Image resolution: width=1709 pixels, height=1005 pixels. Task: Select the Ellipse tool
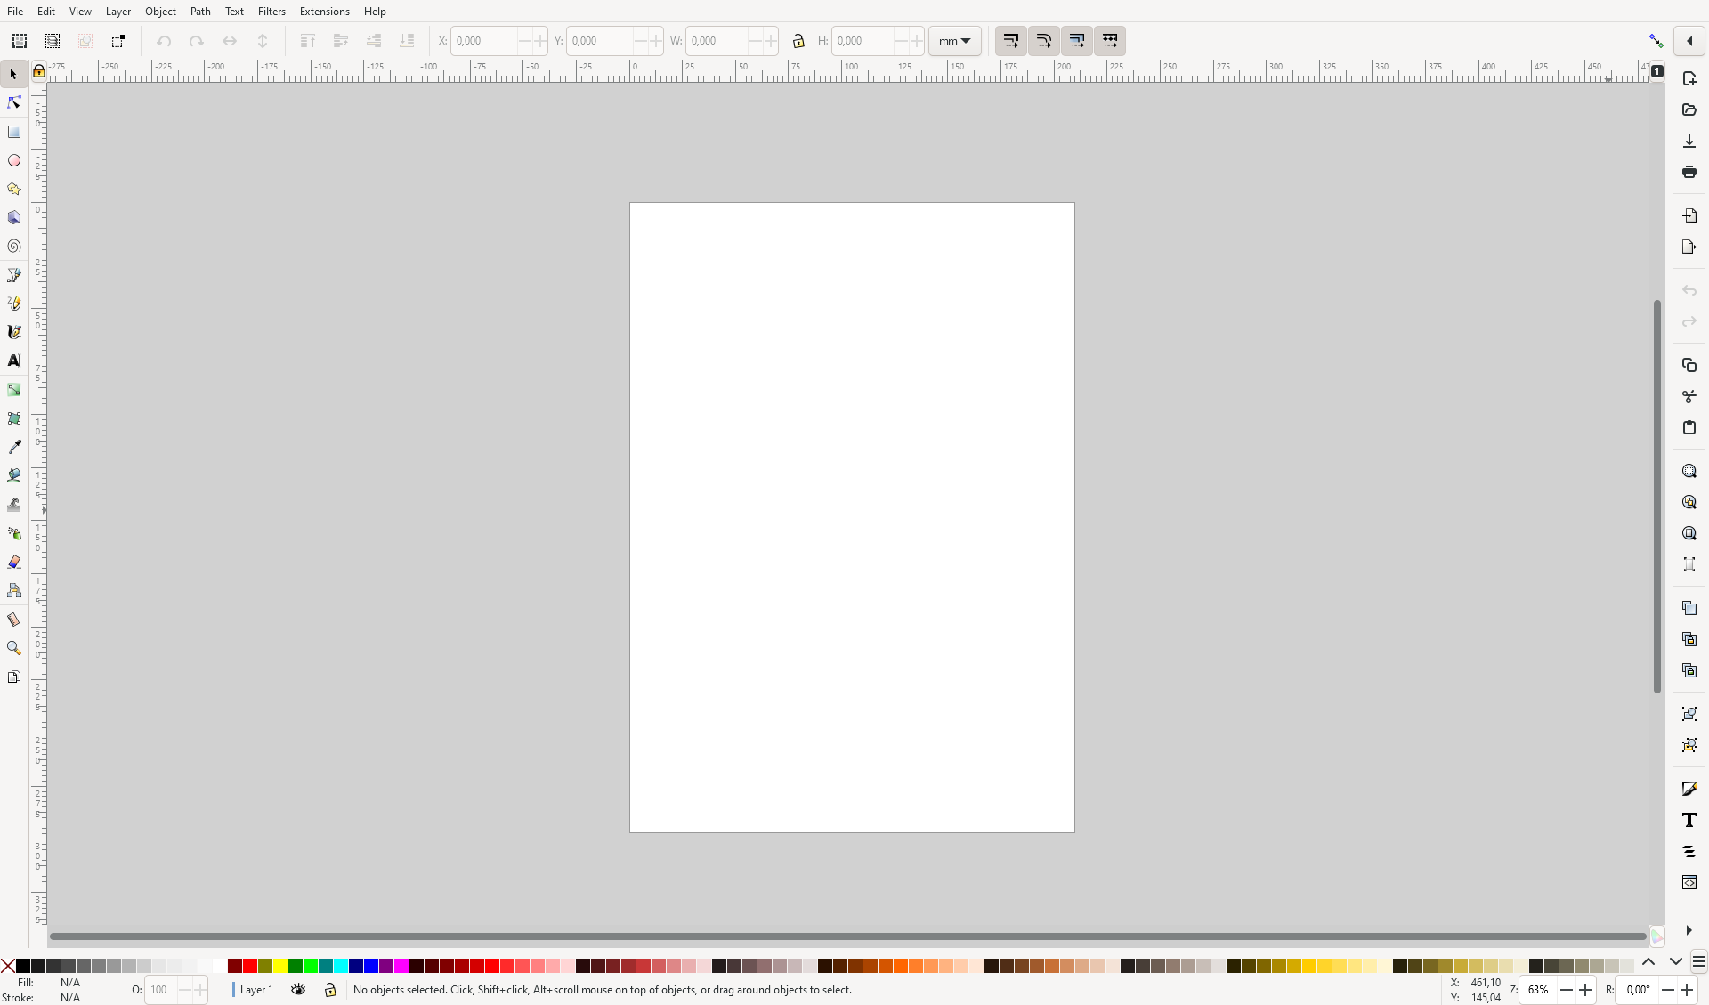click(x=14, y=160)
